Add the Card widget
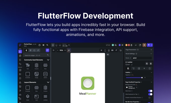Viewport: 171px width, 103px height. point(36,97)
